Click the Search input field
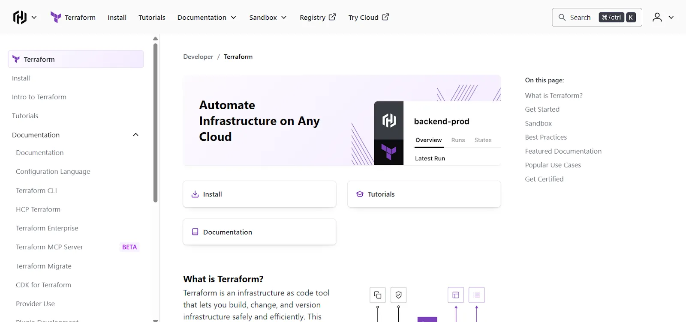 click(597, 18)
